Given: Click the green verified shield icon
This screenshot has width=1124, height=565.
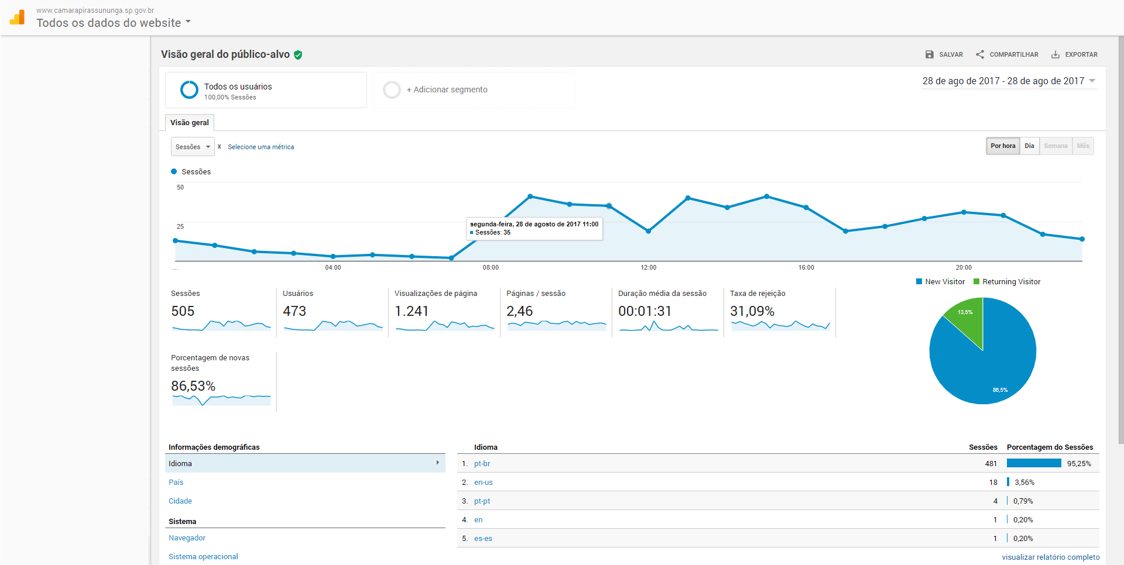Looking at the screenshot, I should 298,55.
